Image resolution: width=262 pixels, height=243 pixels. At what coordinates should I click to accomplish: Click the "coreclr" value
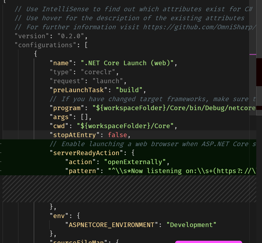click(x=98, y=72)
